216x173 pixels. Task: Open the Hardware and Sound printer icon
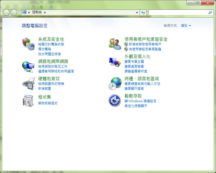click(29, 84)
